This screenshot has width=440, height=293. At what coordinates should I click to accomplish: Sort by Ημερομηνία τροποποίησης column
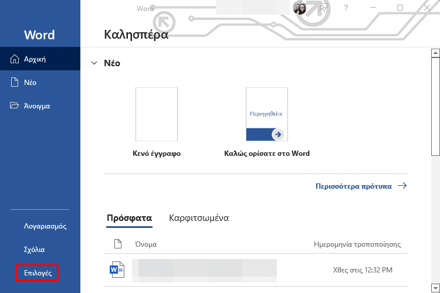tap(357, 244)
